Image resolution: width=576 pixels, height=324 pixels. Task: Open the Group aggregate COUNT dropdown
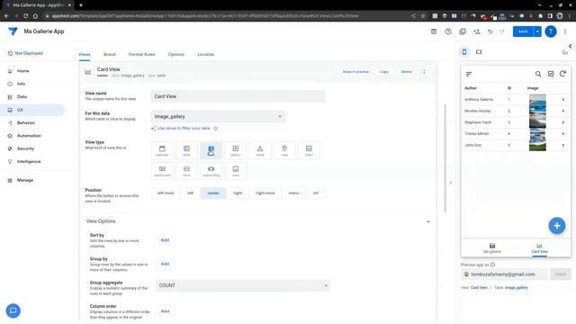click(x=242, y=285)
